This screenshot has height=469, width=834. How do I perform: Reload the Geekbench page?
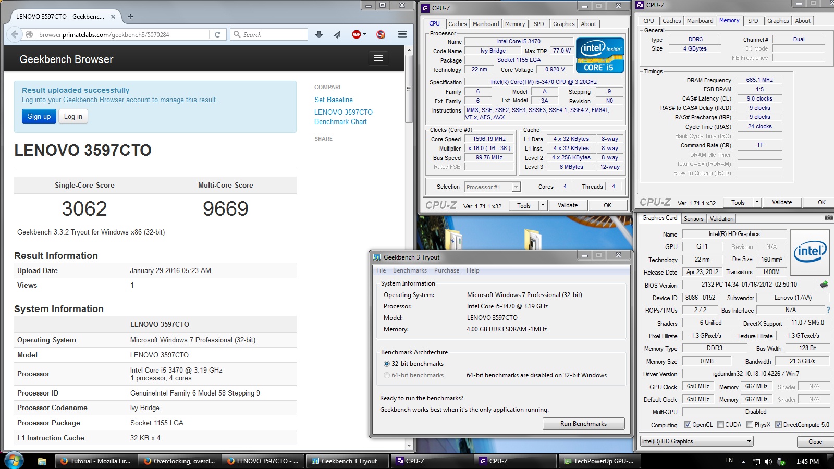click(x=217, y=34)
